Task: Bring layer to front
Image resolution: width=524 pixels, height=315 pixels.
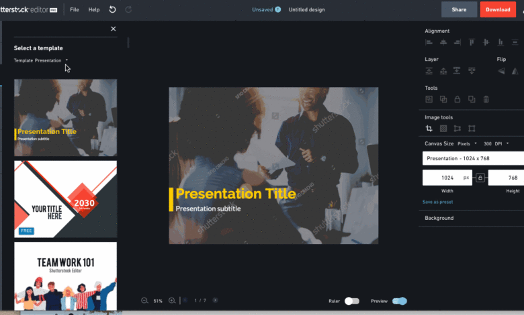Action: click(429, 70)
